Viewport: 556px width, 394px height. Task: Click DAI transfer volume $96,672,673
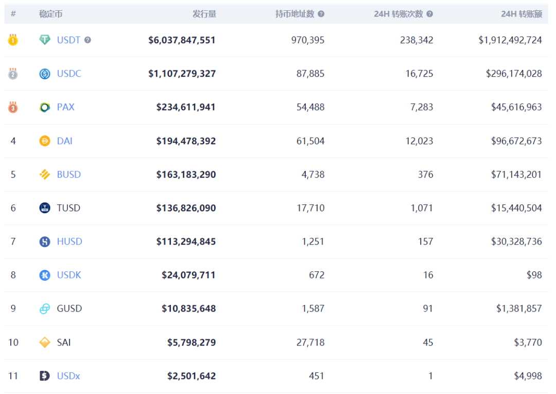pyautogui.click(x=516, y=141)
